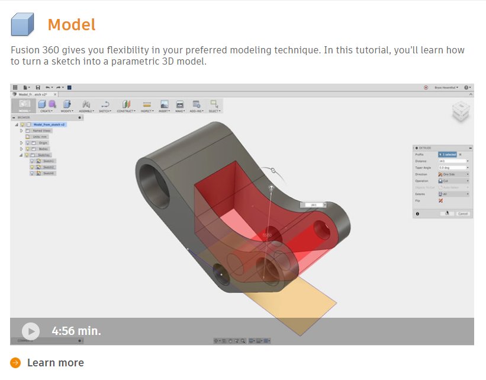The width and height of the screenshot is (486, 380).
Task: Click the ViewCube in the viewport
Action: (461, 111)
